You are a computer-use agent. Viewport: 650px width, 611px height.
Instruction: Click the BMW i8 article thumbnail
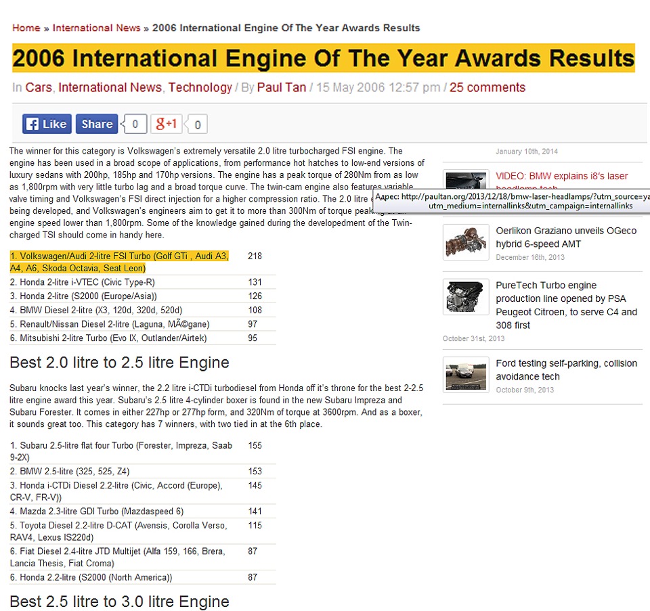(x=466, y=179)
